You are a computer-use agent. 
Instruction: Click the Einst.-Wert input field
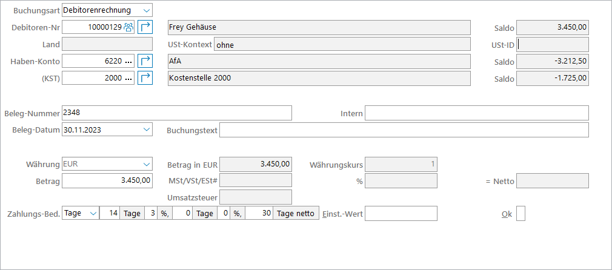pyautogui.click(x=401, y=214)
